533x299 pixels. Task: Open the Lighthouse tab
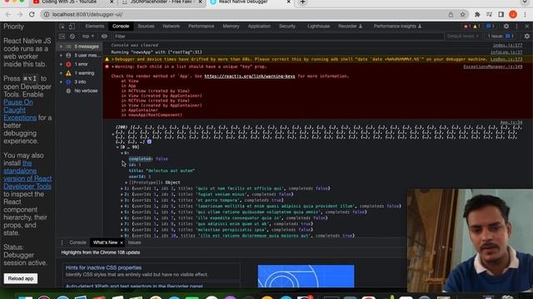tap(318, 26)
